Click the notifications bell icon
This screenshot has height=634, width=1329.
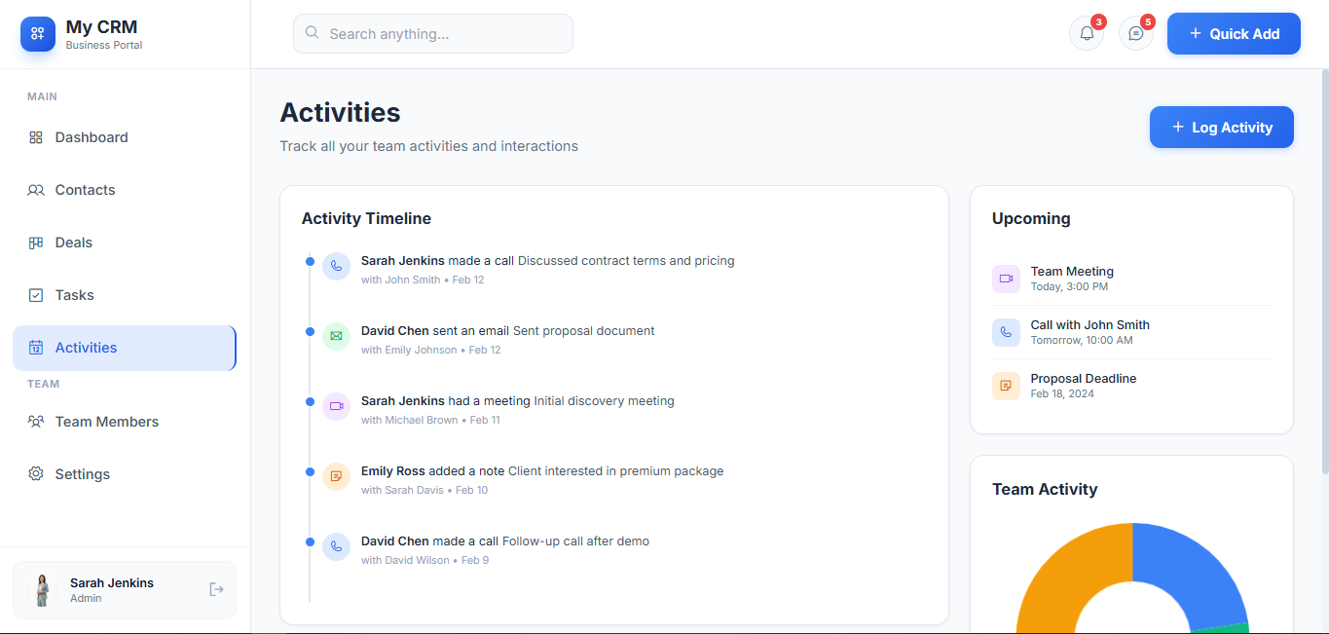tap(1087, 33)
